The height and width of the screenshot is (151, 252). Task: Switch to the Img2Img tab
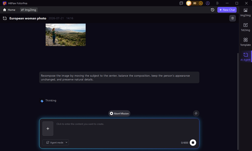pyautogui.click(x=29, y=10)
